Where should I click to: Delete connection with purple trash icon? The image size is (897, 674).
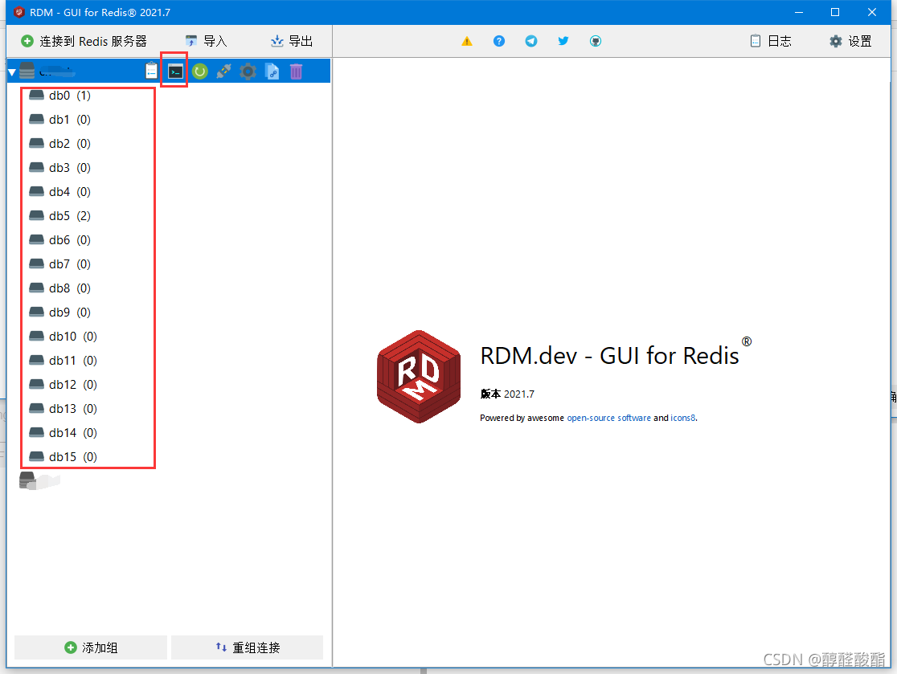tap(296, 71)
